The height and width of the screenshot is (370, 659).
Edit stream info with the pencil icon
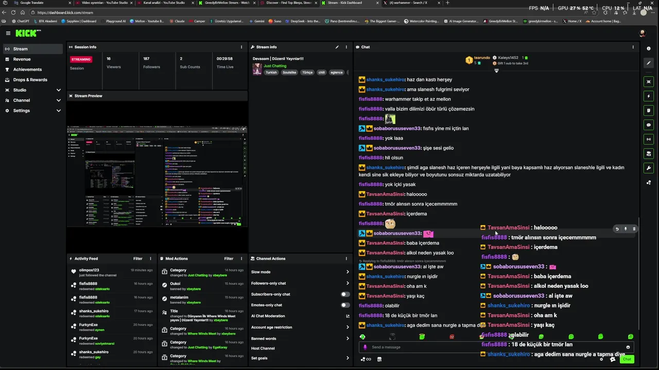tap(337, 47)
